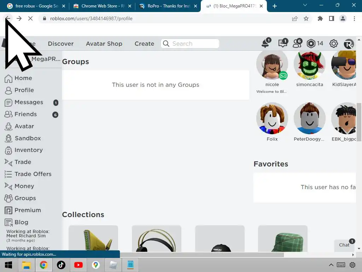Click the search magnifier icon

click(166, 44)
